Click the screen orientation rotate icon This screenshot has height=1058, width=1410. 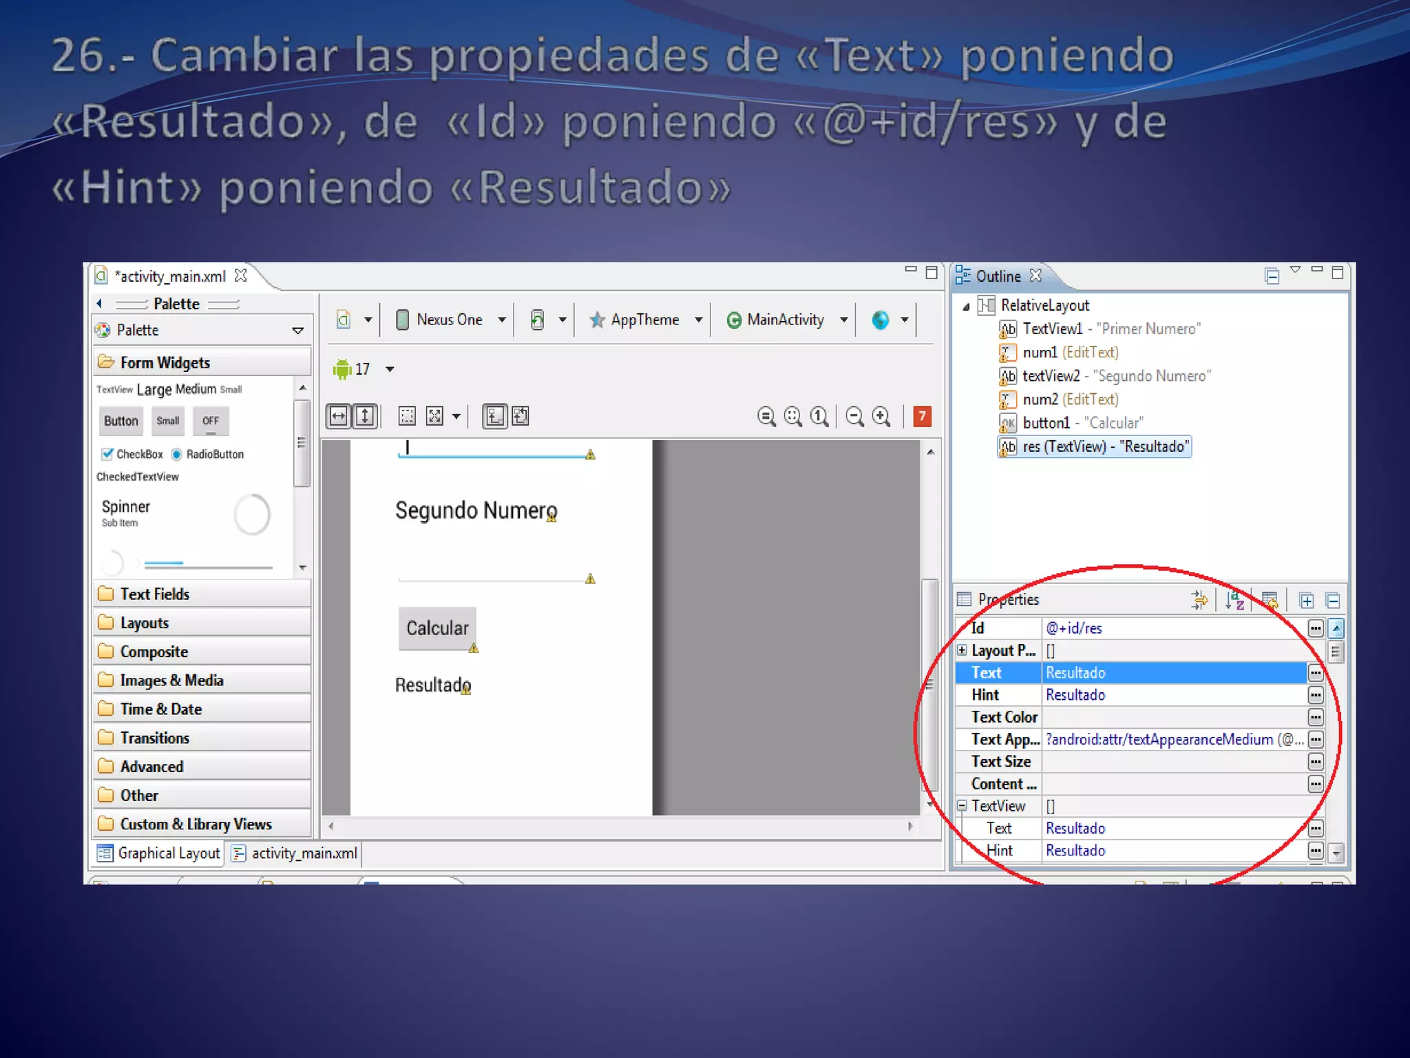coord(538,320)
